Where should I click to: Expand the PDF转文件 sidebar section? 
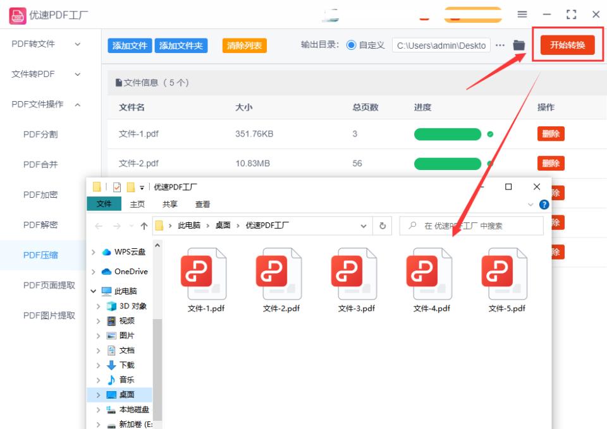[38, 44]
